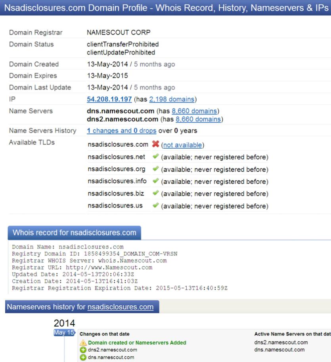The height and width of the screenshot is (362, 331).
Task: Click dns.namescout.com in Name Servers row
Action: pos(121,111)
